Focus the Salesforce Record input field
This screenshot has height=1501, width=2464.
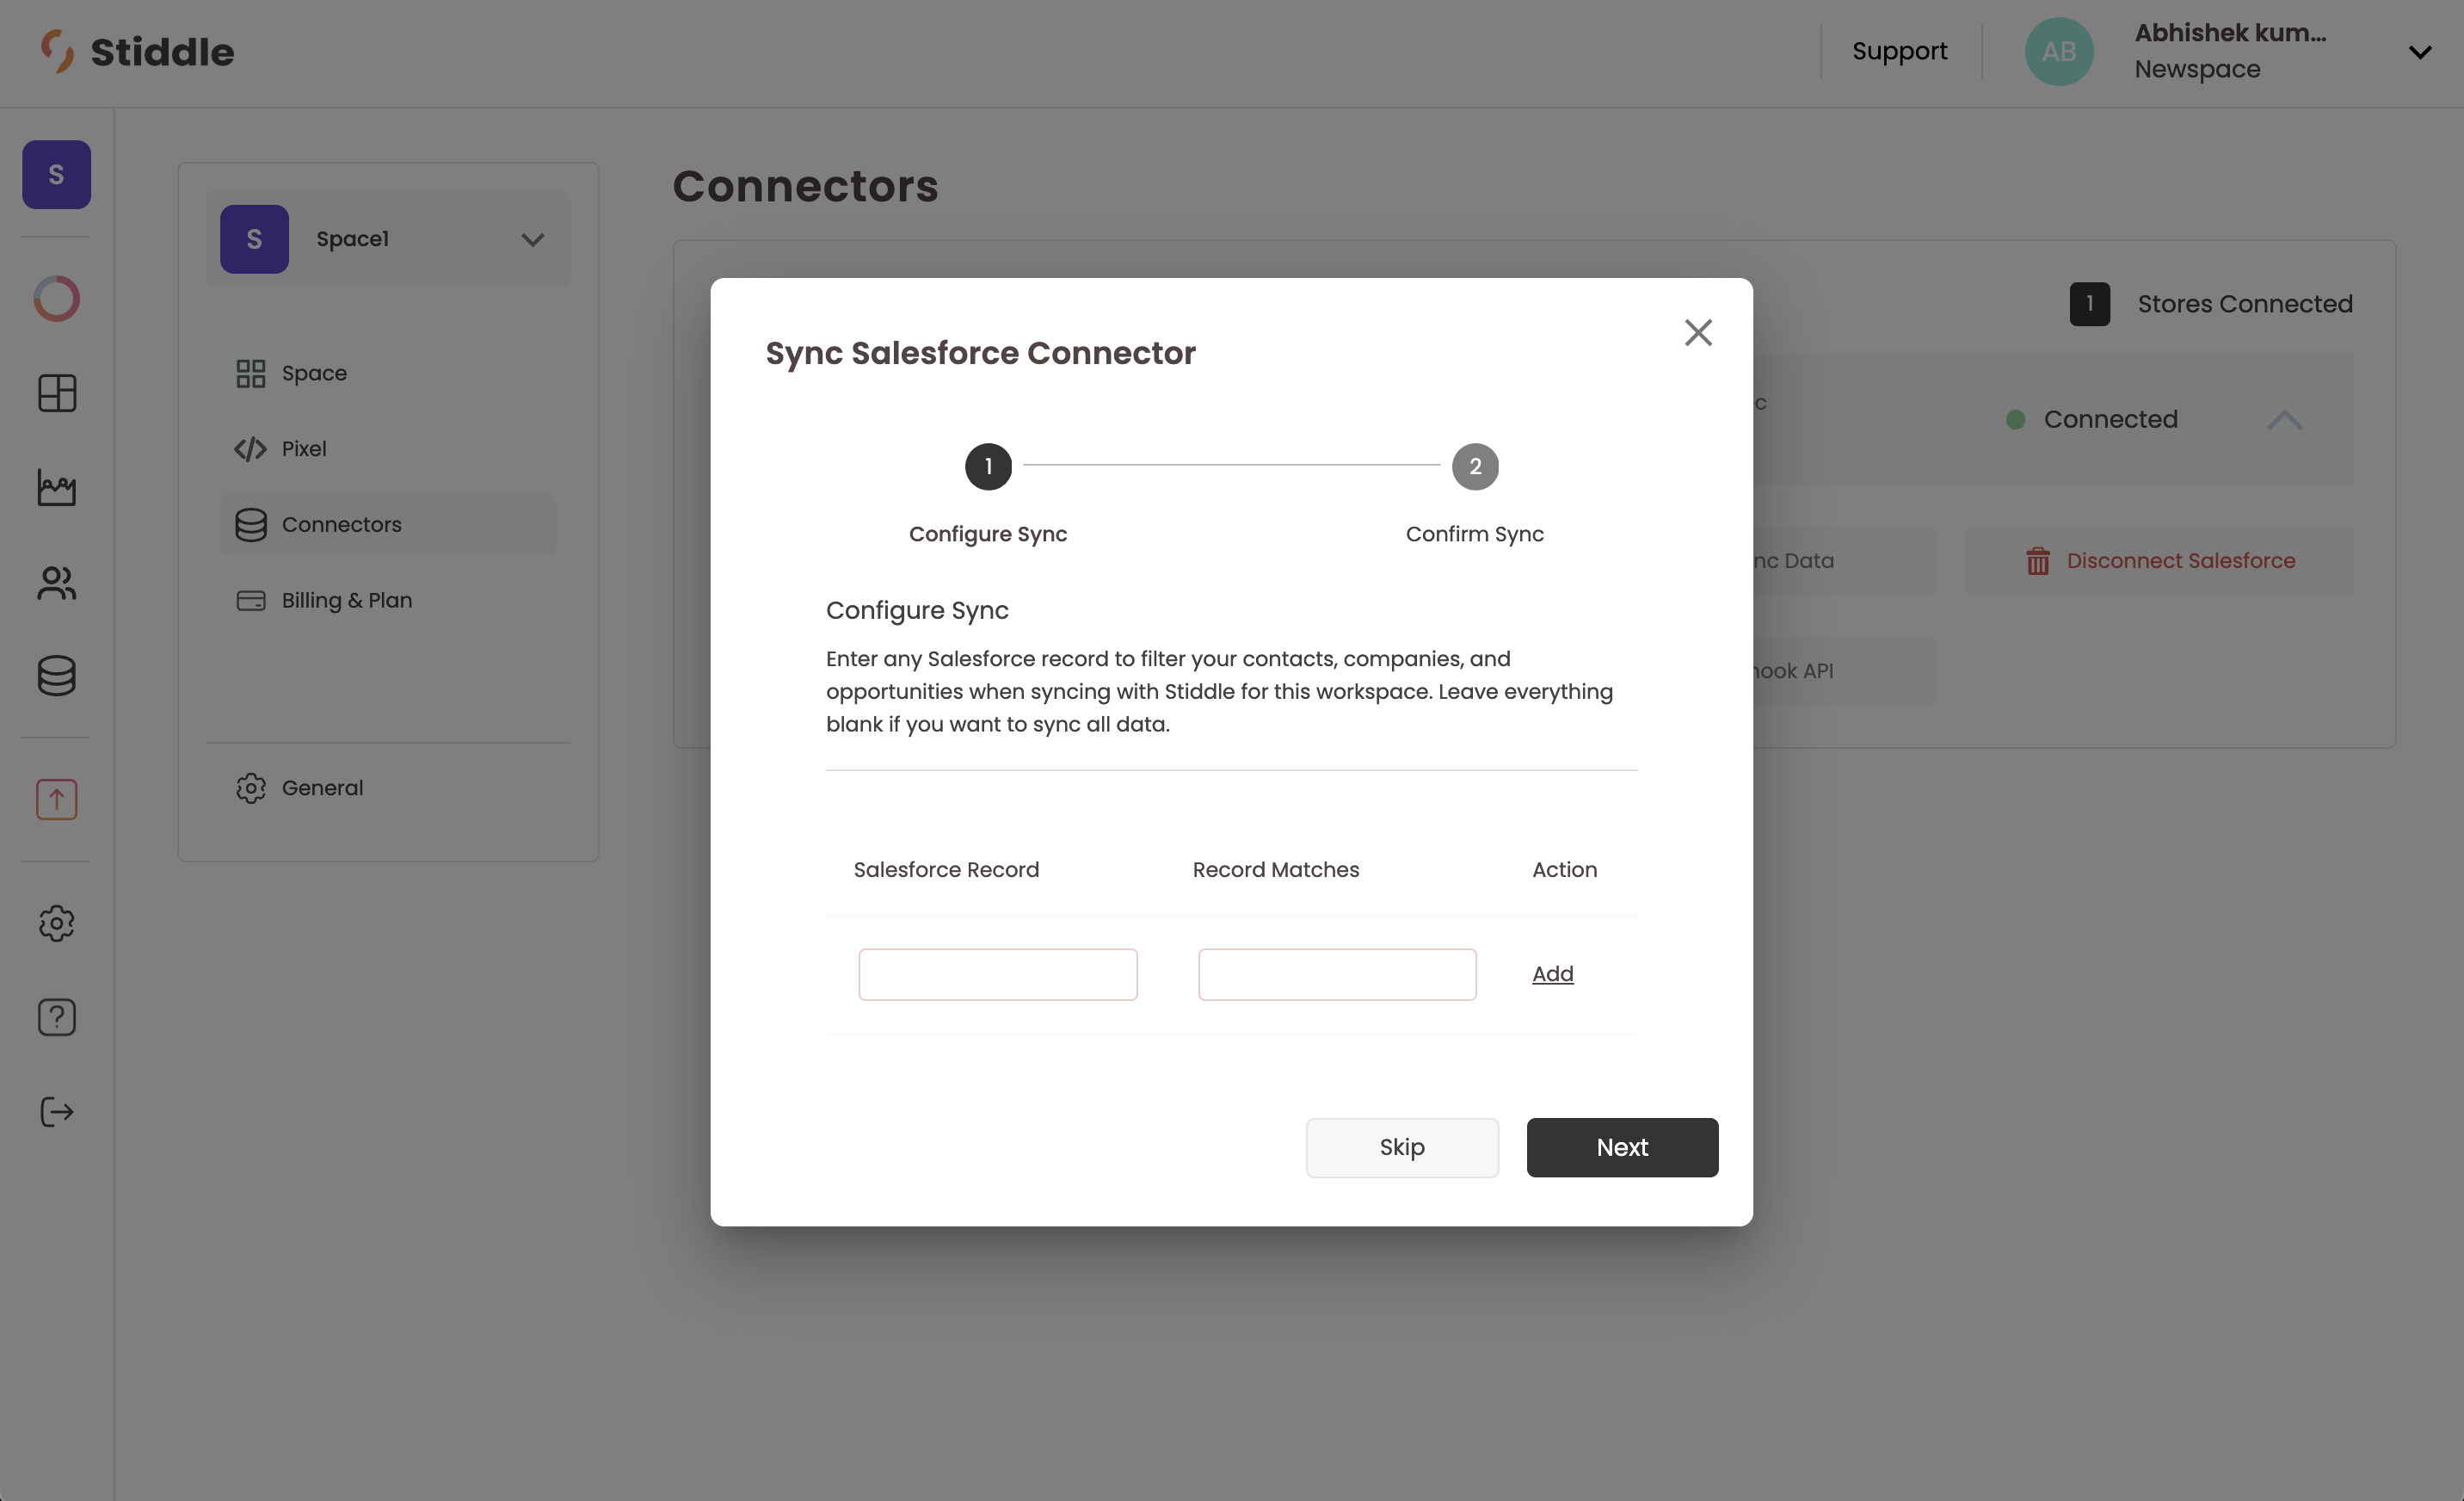[x=997, y=974]
